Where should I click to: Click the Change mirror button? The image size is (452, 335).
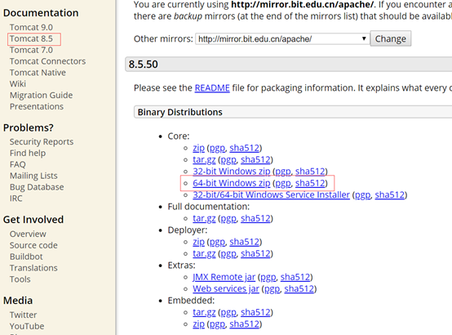click(391, 38)
